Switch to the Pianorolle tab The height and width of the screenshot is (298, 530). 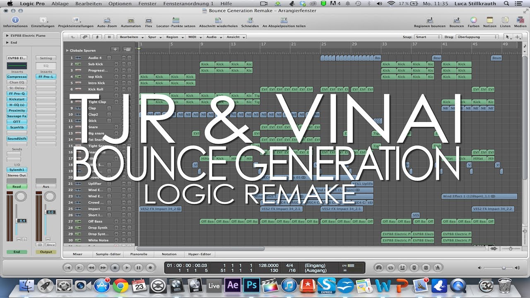click(x=139, y=254)
